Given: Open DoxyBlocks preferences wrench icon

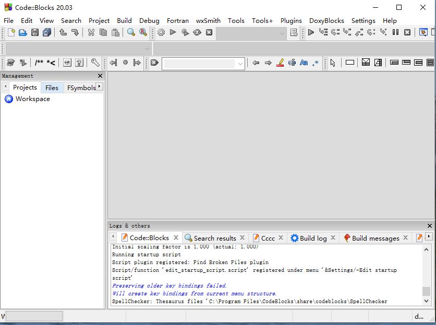Looking at the screenshot, I should coord(95,63).
